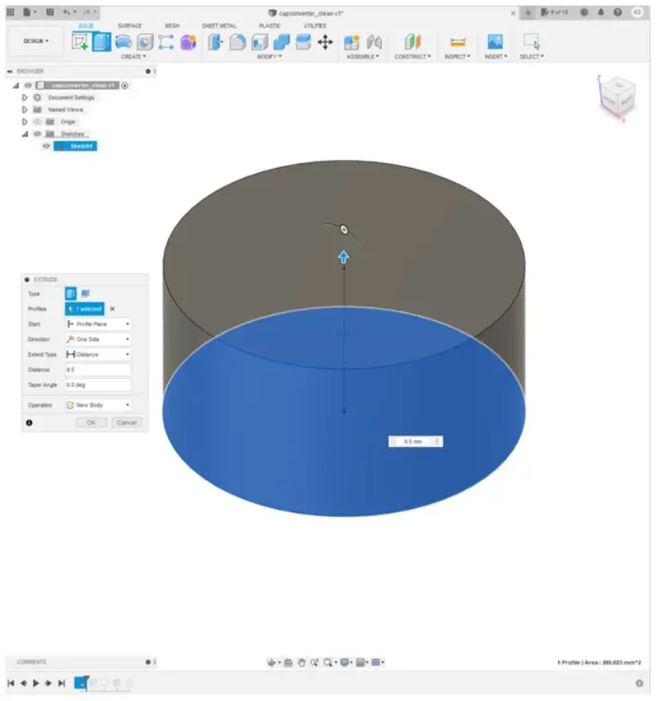Image resolution: width=656 pixels, height=701 pixels.
Task: Open the Help question mark icon
Action: point(617,12)
